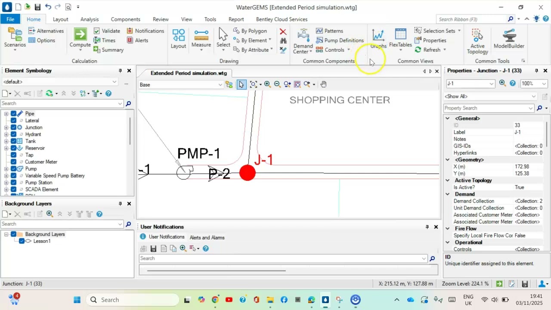Activate the Pan hand tool

[324, 84]
